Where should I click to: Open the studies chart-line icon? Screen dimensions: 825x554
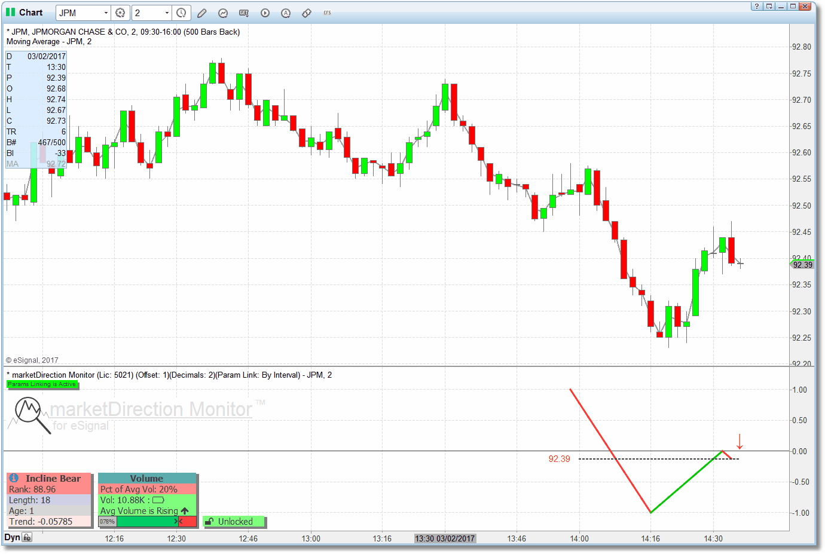pyautogui.click(x=223, y=13)
